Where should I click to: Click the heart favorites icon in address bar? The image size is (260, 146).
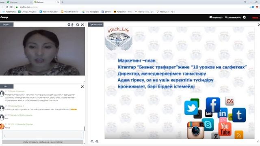pos(257,7)
